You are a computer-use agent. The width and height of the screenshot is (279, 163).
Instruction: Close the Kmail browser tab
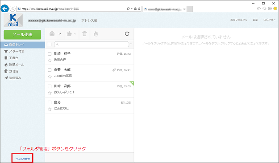coord(184,9)
